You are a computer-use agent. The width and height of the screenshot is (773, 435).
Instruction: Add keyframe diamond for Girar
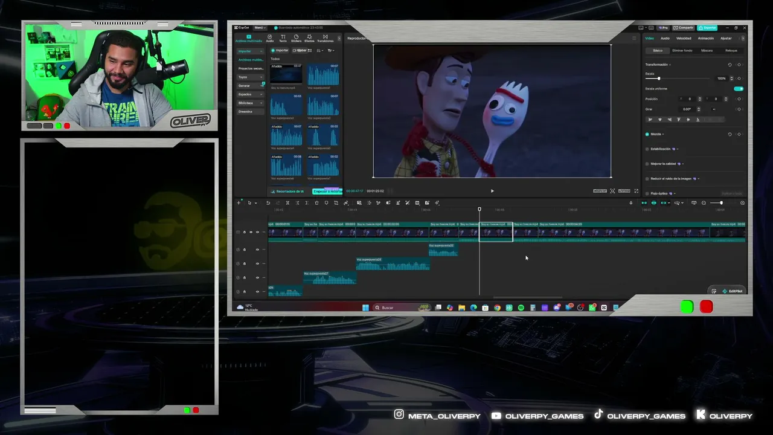[739, 109]
